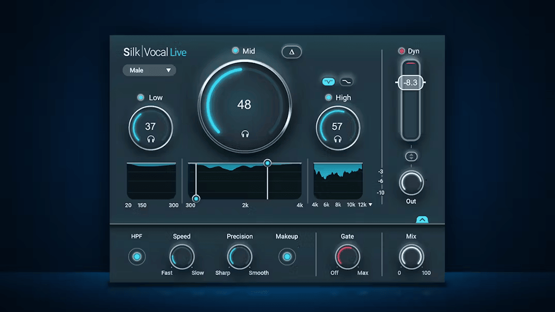
Task: Disable the High band toggle
Action: pos(329,97)
